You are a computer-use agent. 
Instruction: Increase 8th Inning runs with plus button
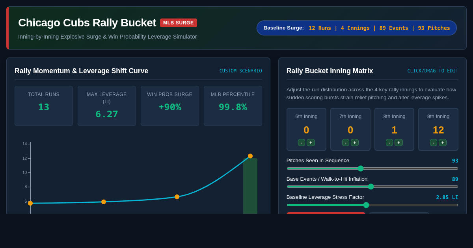click(x=399, y=143)
